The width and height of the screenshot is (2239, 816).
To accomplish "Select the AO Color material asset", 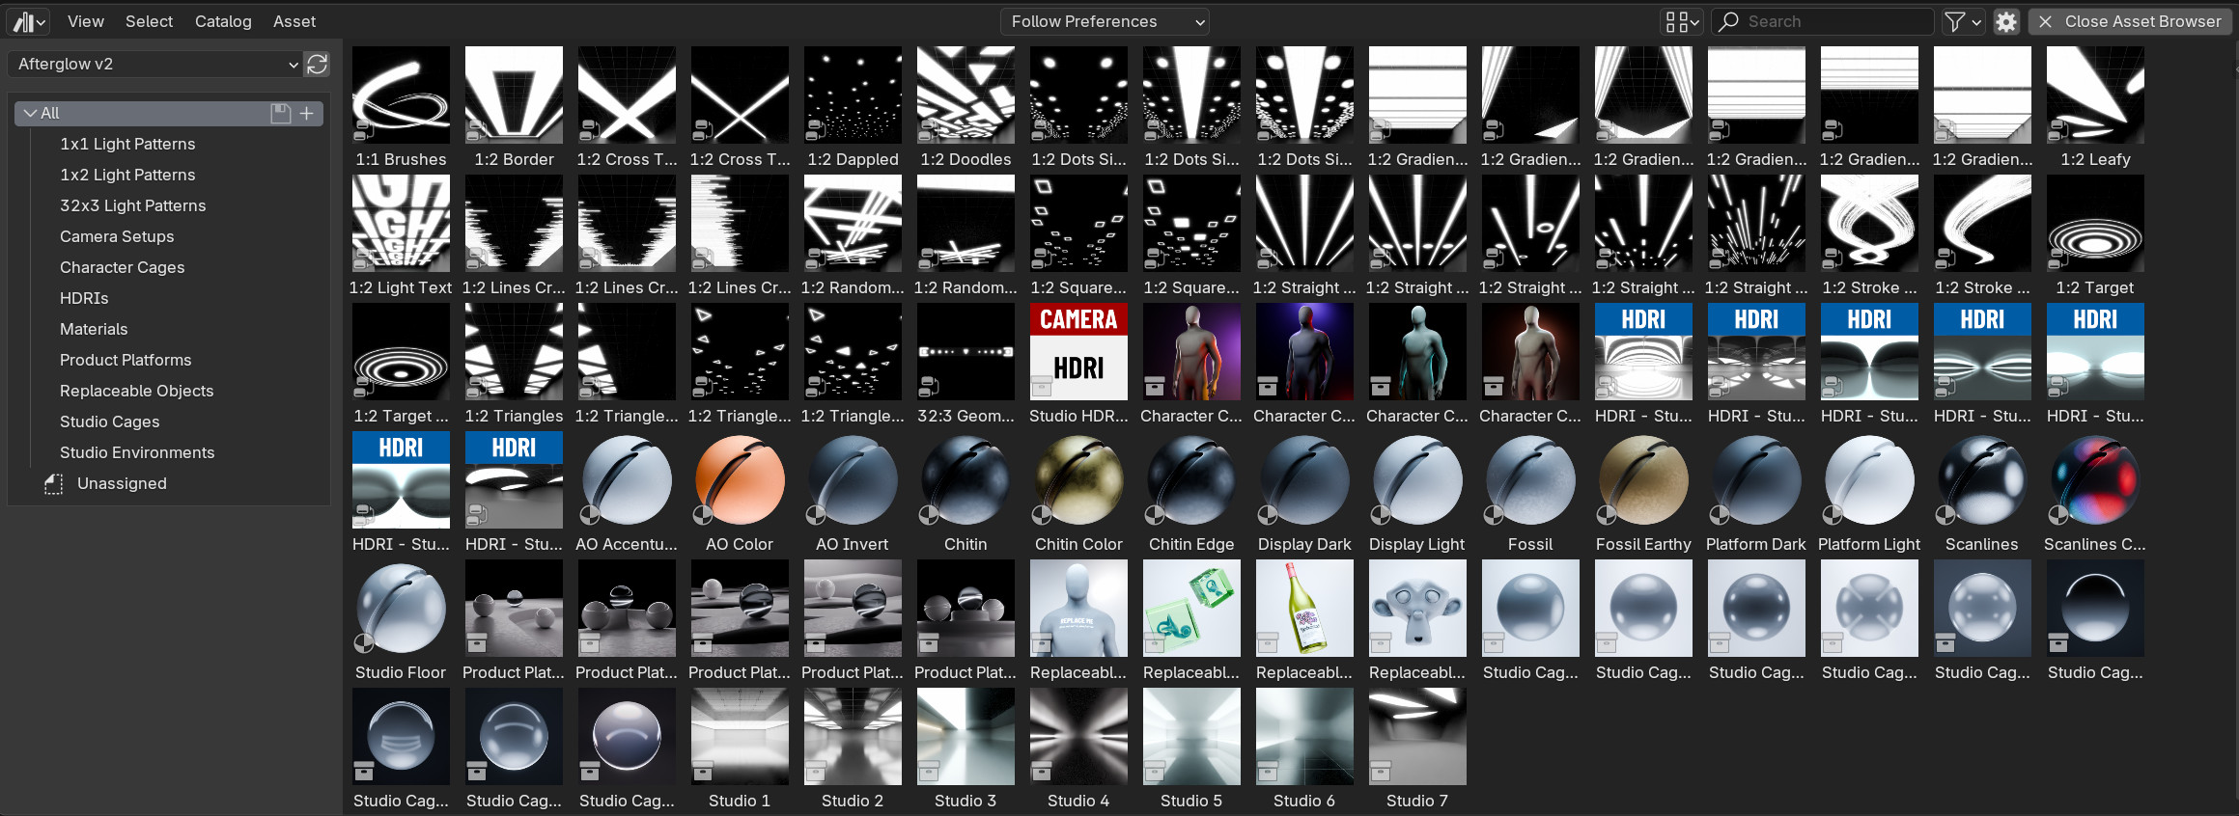I will (x=740, y=492).
